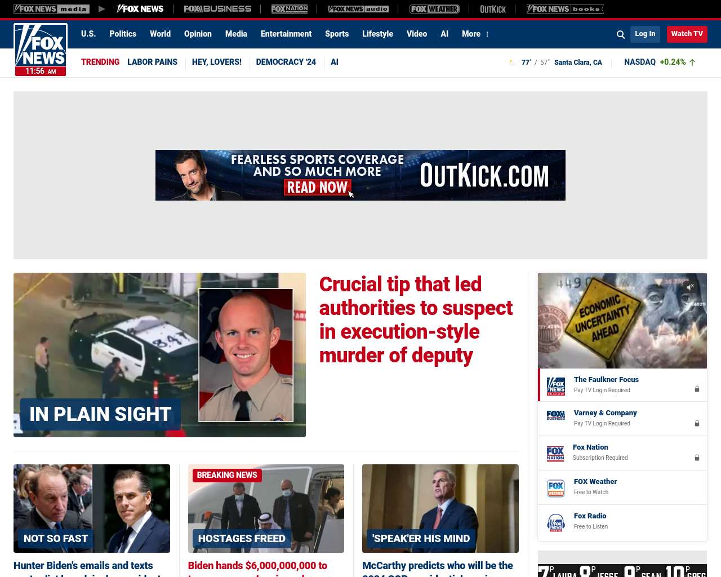
Task: Open the Media section
Action: 236,34
